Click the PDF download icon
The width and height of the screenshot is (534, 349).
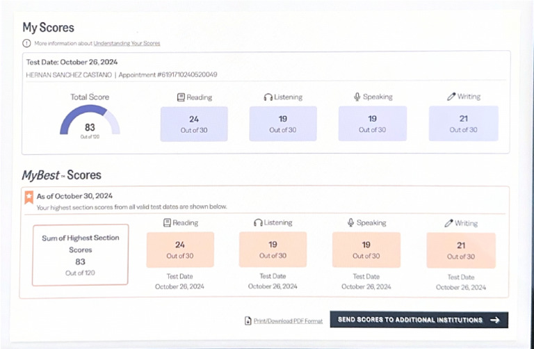coord(248,320)
